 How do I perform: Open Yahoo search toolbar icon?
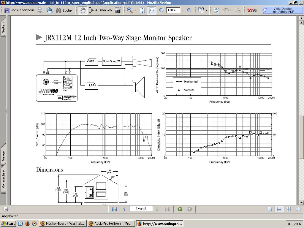(x=252, y=10)
